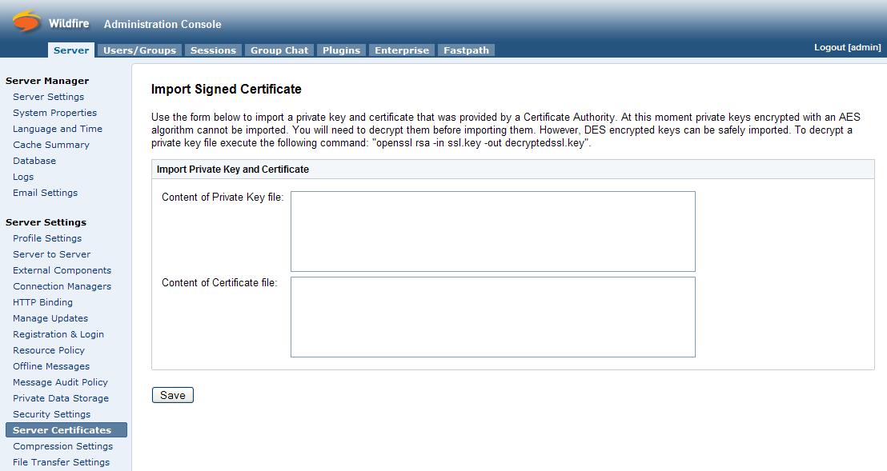
Task: Select Server Certificates in the sidebar
Action: [x=66, y=429]
